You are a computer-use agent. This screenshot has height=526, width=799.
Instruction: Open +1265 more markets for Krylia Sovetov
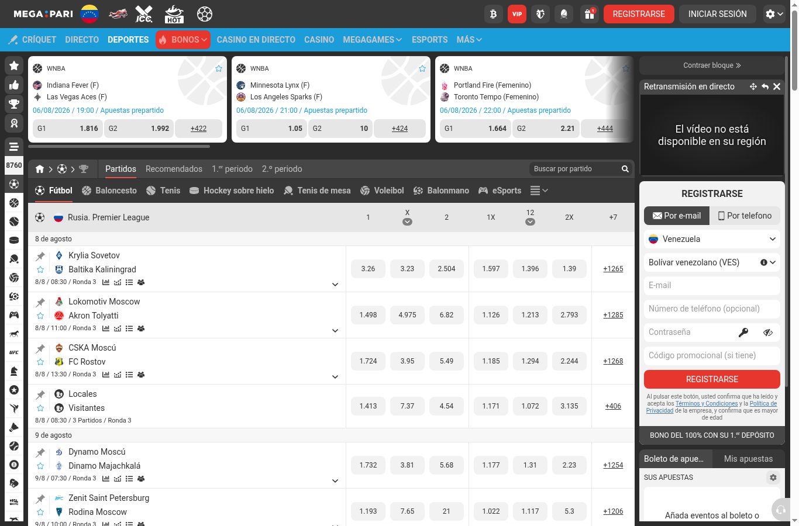pos(613,269)
